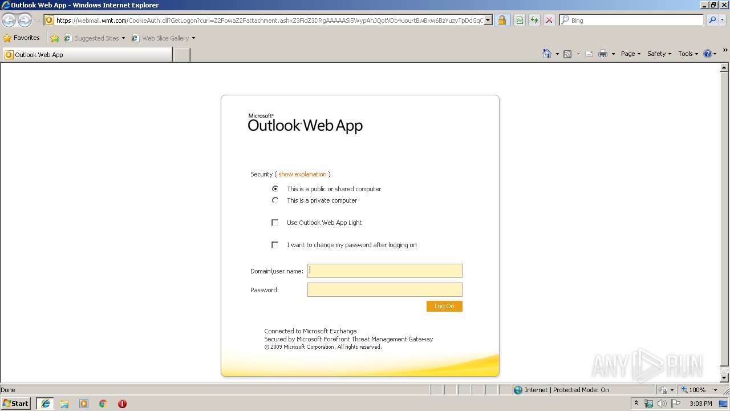This screenshot has height=411, width=730.
Task: Click the Bing search magnifier button
Action: 712,20
